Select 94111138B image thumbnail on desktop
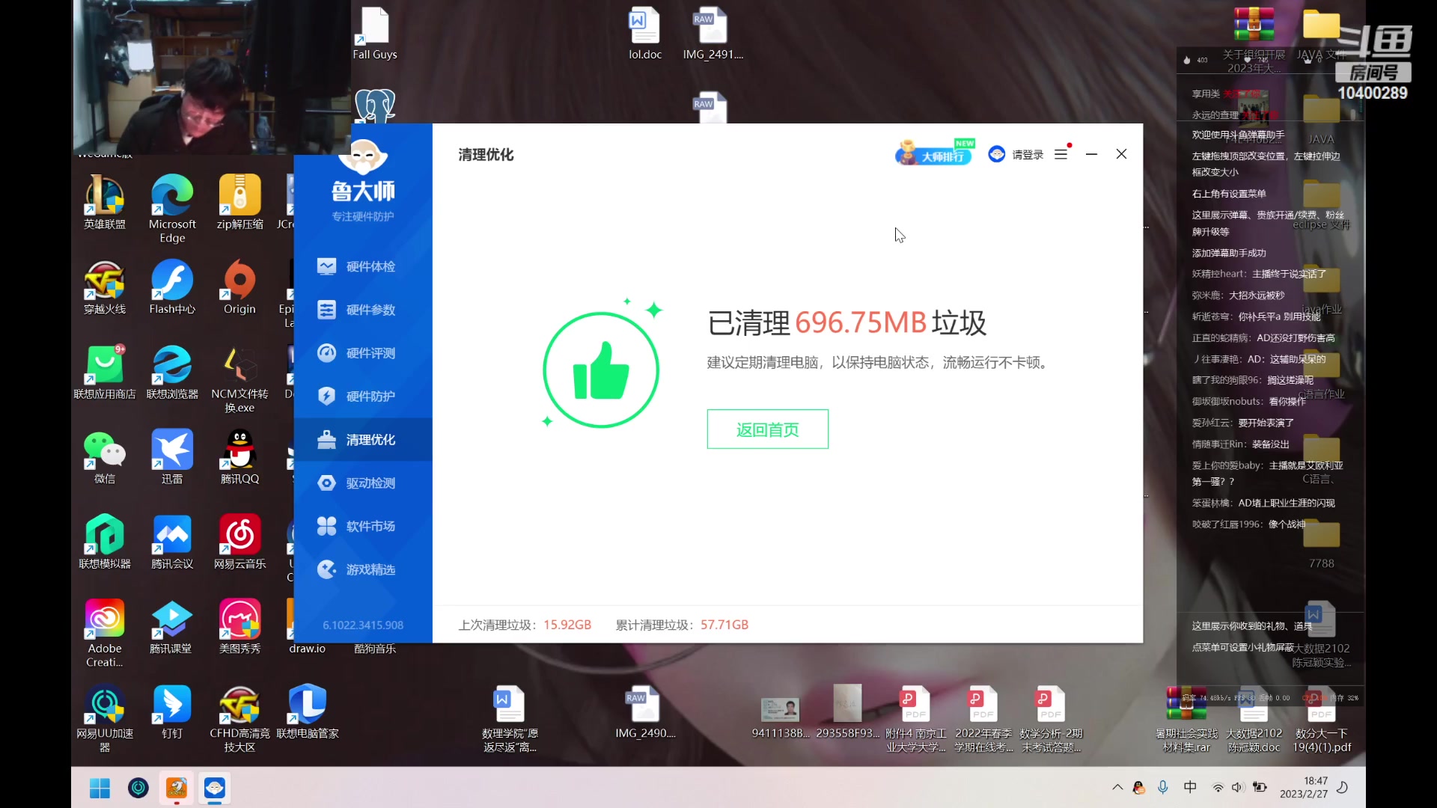1437x808 pixels. tap(780, 716)
